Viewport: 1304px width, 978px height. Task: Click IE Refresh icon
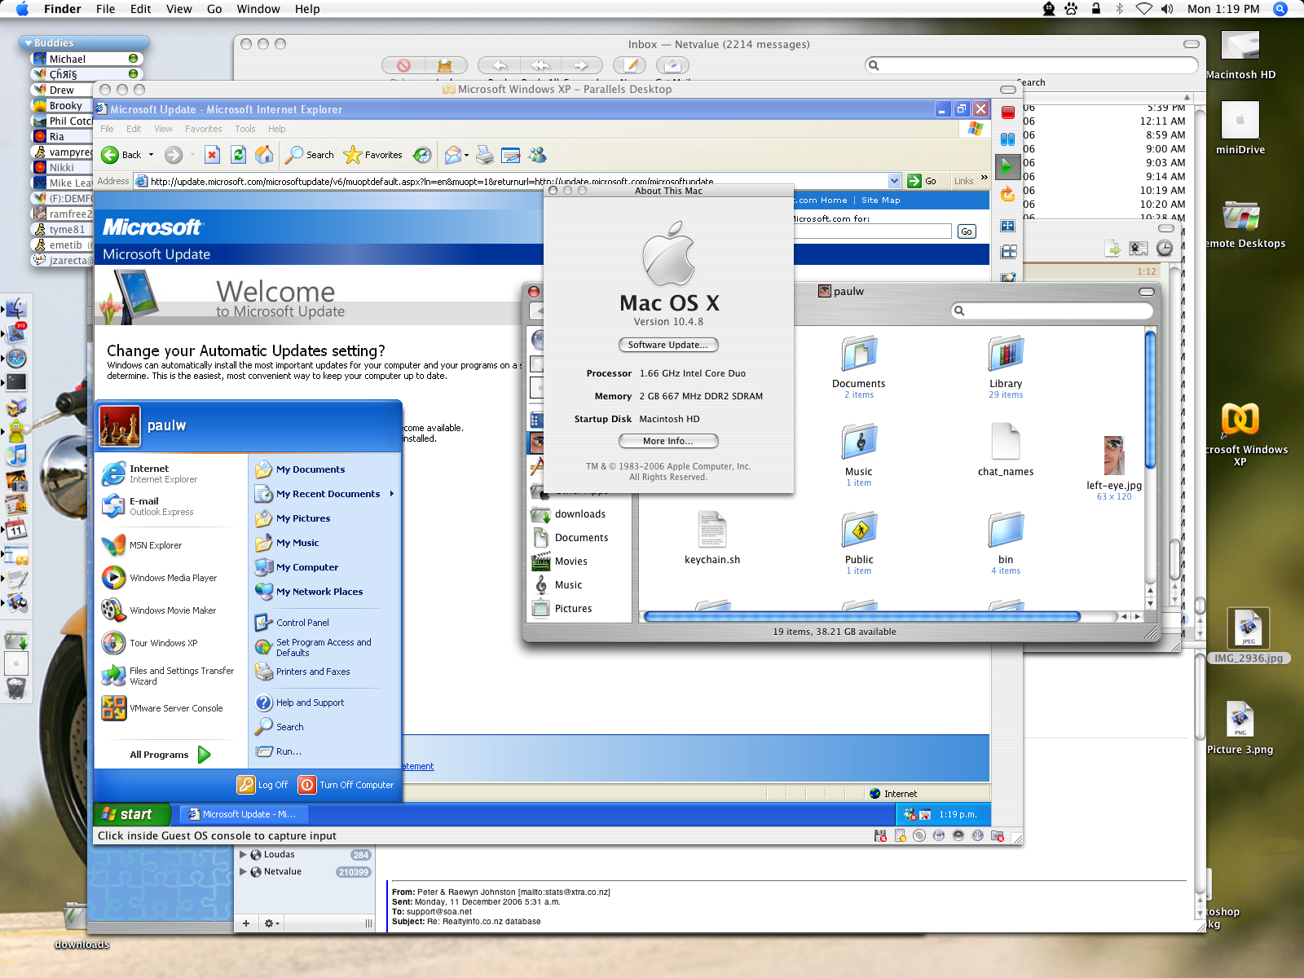(238, 155)
